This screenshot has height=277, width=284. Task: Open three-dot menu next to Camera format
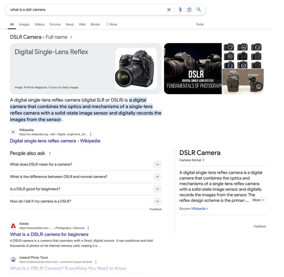click(203, 160)
